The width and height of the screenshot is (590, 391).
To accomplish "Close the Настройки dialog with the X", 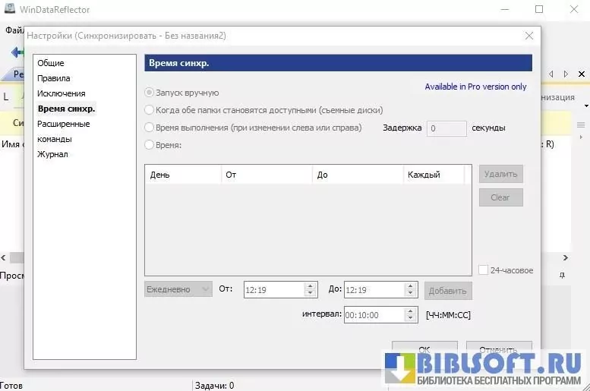I will point(528,36).
